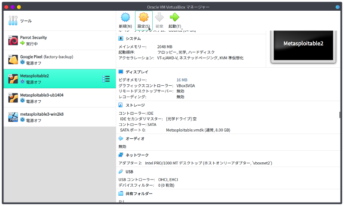This screenshot has height=206, width=344.
Task: Click the ネットワーク section icon
Action: point(121,155)
